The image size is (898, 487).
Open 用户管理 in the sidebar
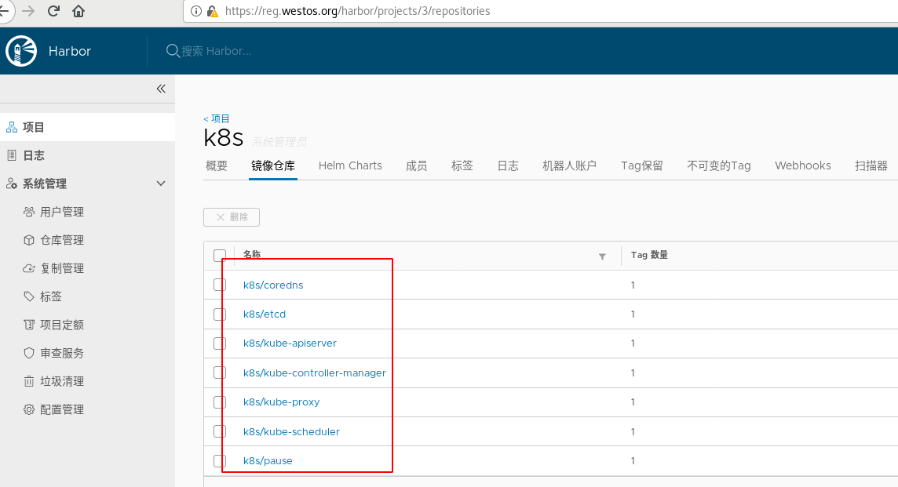[62, 212]
